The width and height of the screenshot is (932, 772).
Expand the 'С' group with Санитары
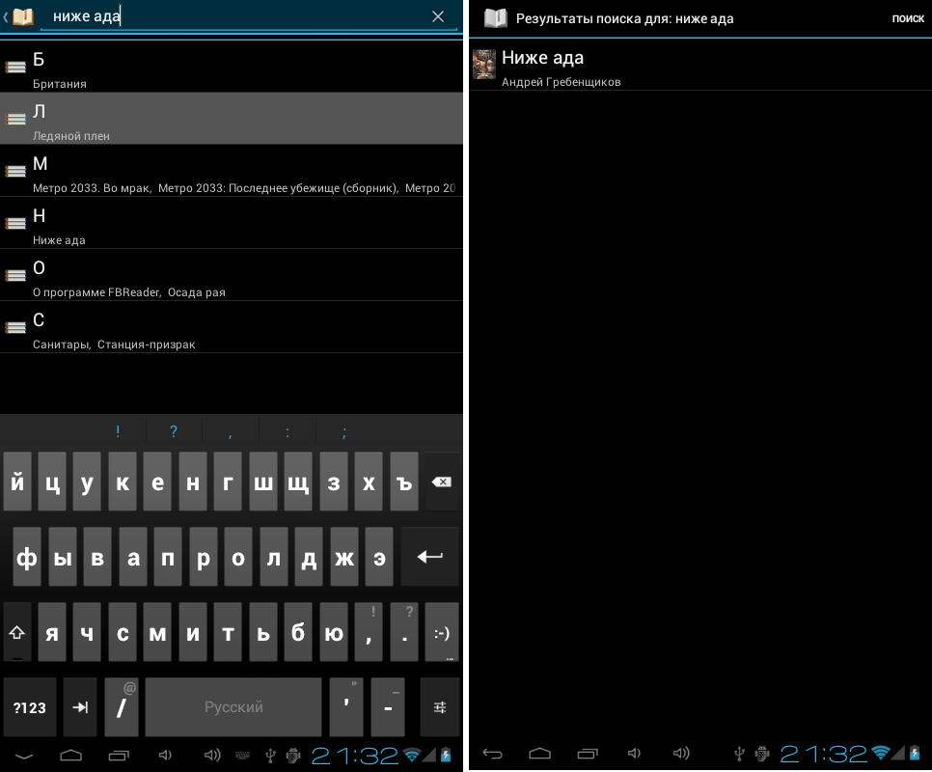(232, 327)
